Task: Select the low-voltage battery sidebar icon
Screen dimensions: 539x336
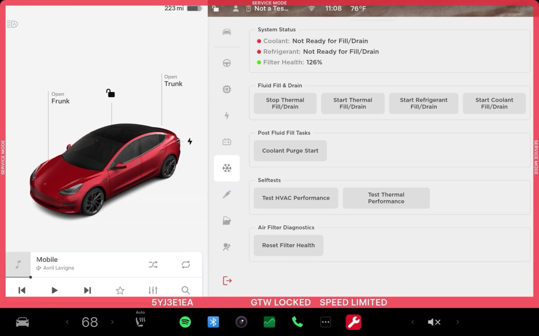Action: 227,142
